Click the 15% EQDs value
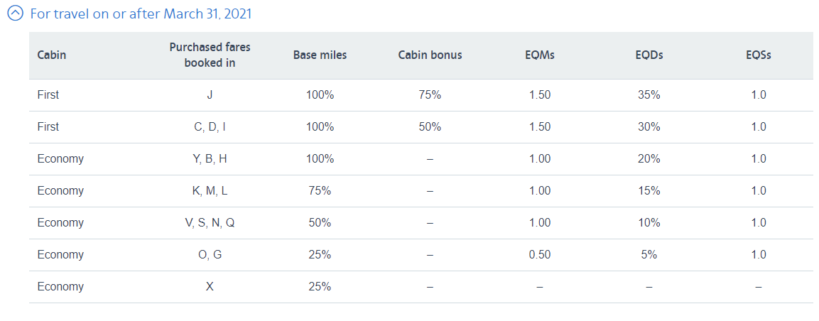Viewport: 819px width, 321px height. [649, 191]
